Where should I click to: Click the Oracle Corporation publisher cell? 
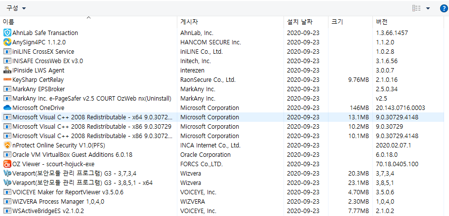tap(205, 154)
